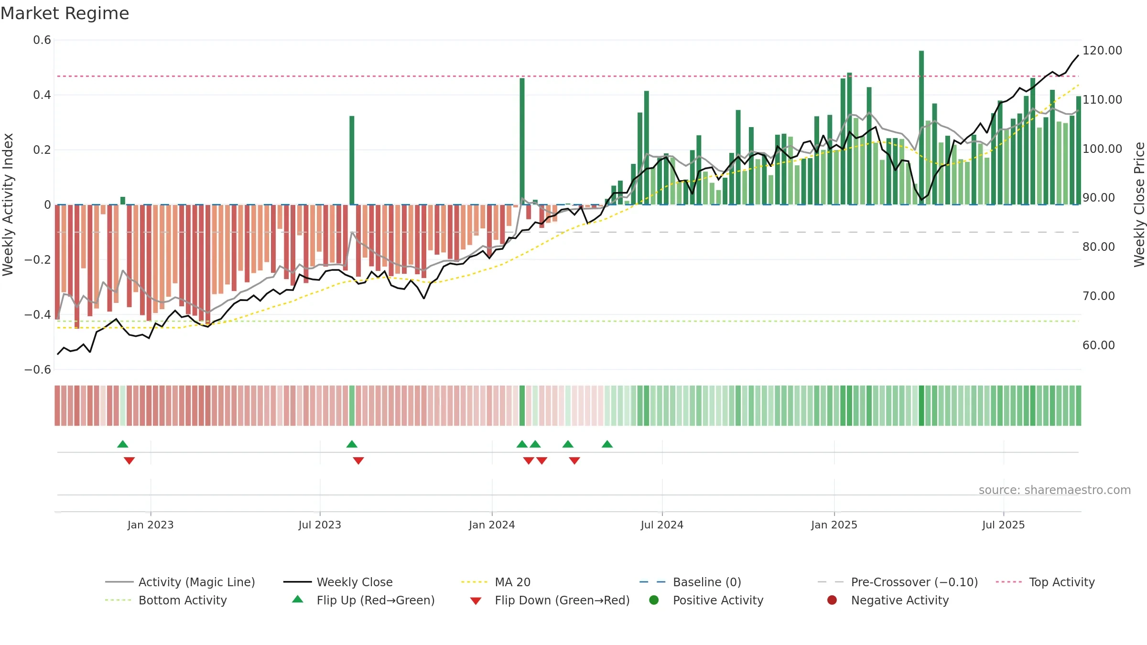Click the Weekly Activity Index axis title
The image size is (1147, 645).
point(8,204)
